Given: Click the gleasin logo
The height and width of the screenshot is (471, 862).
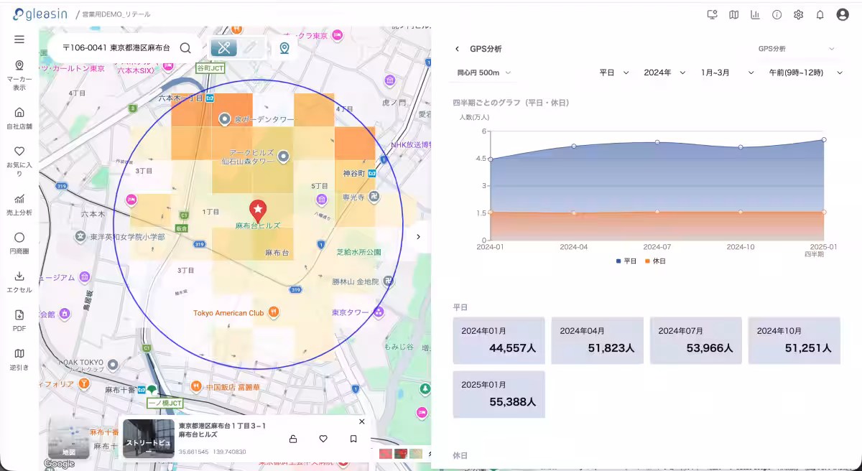Looking at the screenshot, I should (x=42, y=14).
